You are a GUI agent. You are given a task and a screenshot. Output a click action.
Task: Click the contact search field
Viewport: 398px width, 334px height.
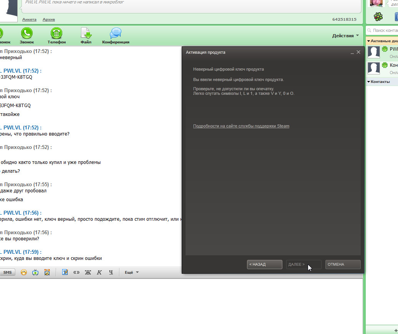pos(382,30)
